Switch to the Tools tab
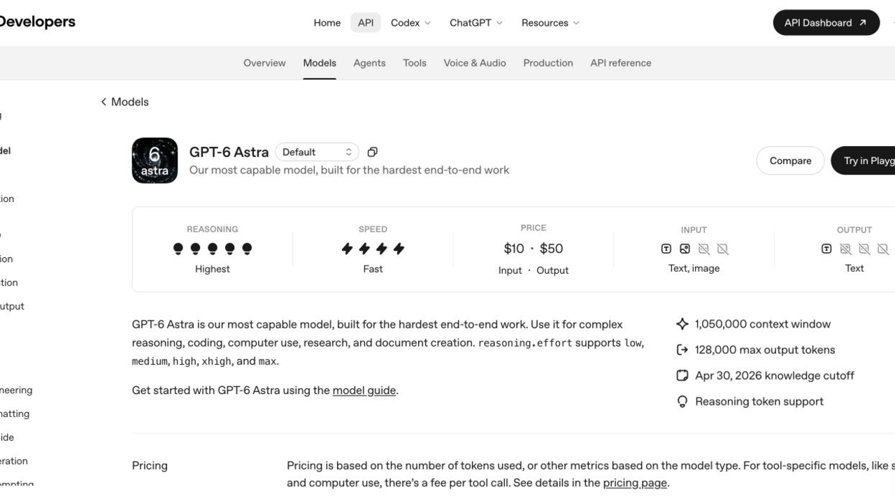Screen dimensions: 895x503 [415, 63]
